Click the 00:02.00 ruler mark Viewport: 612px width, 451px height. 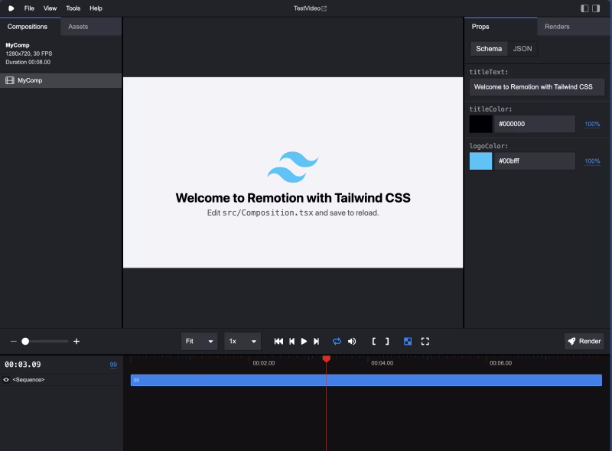(263, 363)
